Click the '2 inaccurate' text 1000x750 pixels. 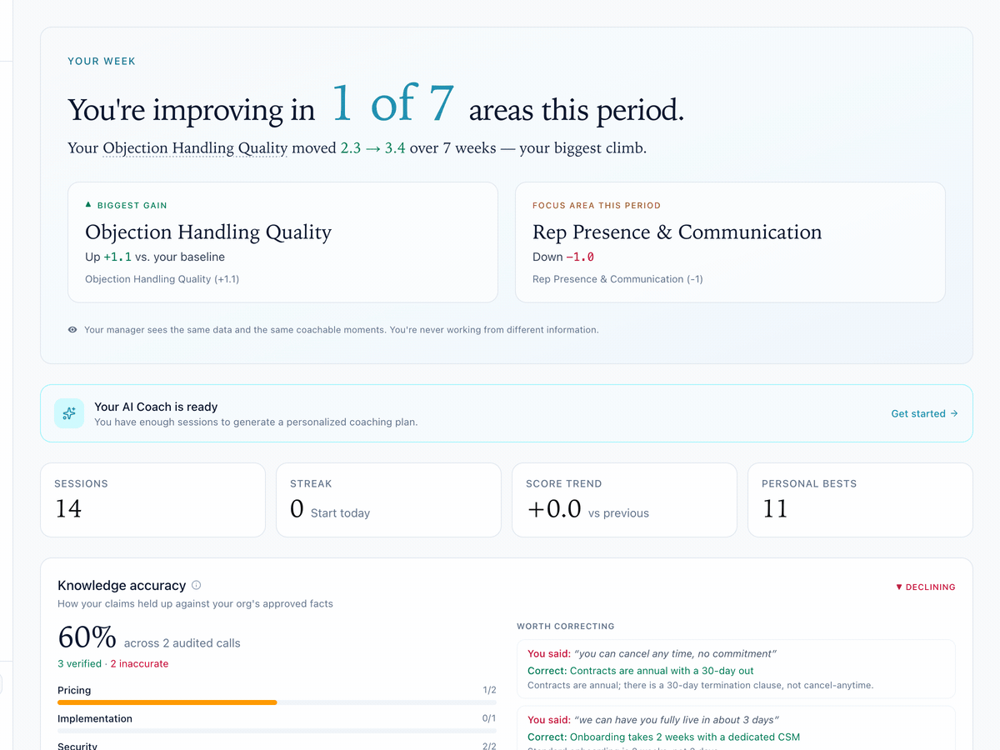click(139, 664)
